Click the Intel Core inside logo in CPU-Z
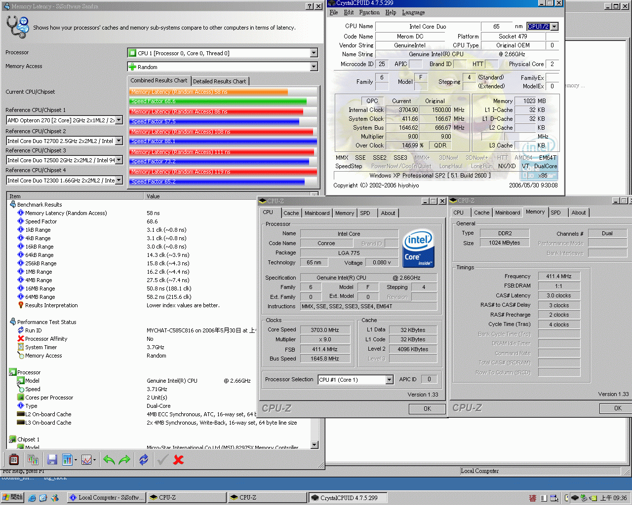Image resolution: width=632 pixels, height=505 pixels. pos(418,249)
